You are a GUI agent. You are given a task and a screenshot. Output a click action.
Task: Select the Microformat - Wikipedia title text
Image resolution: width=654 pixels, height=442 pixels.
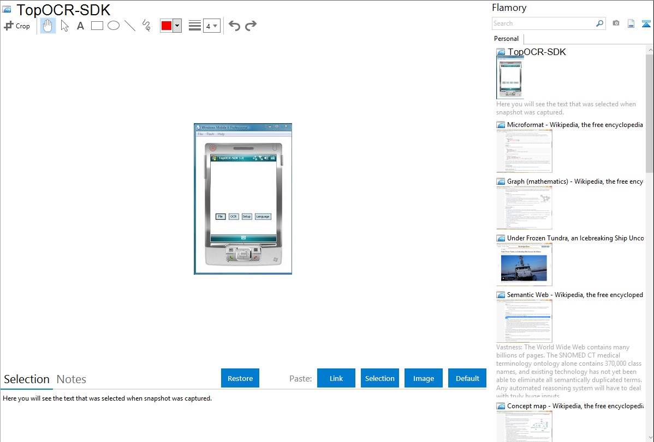click(x=575, y=125)
